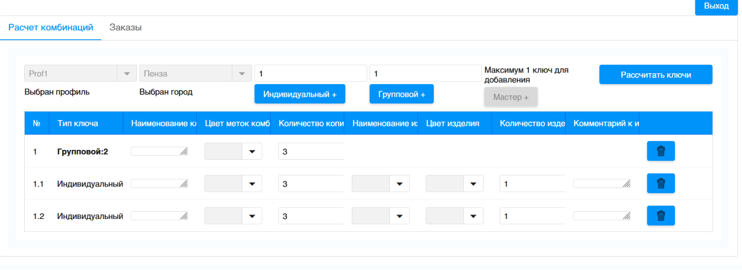
Task: Switch to the Заказы tab
Action: click(125, 28)
